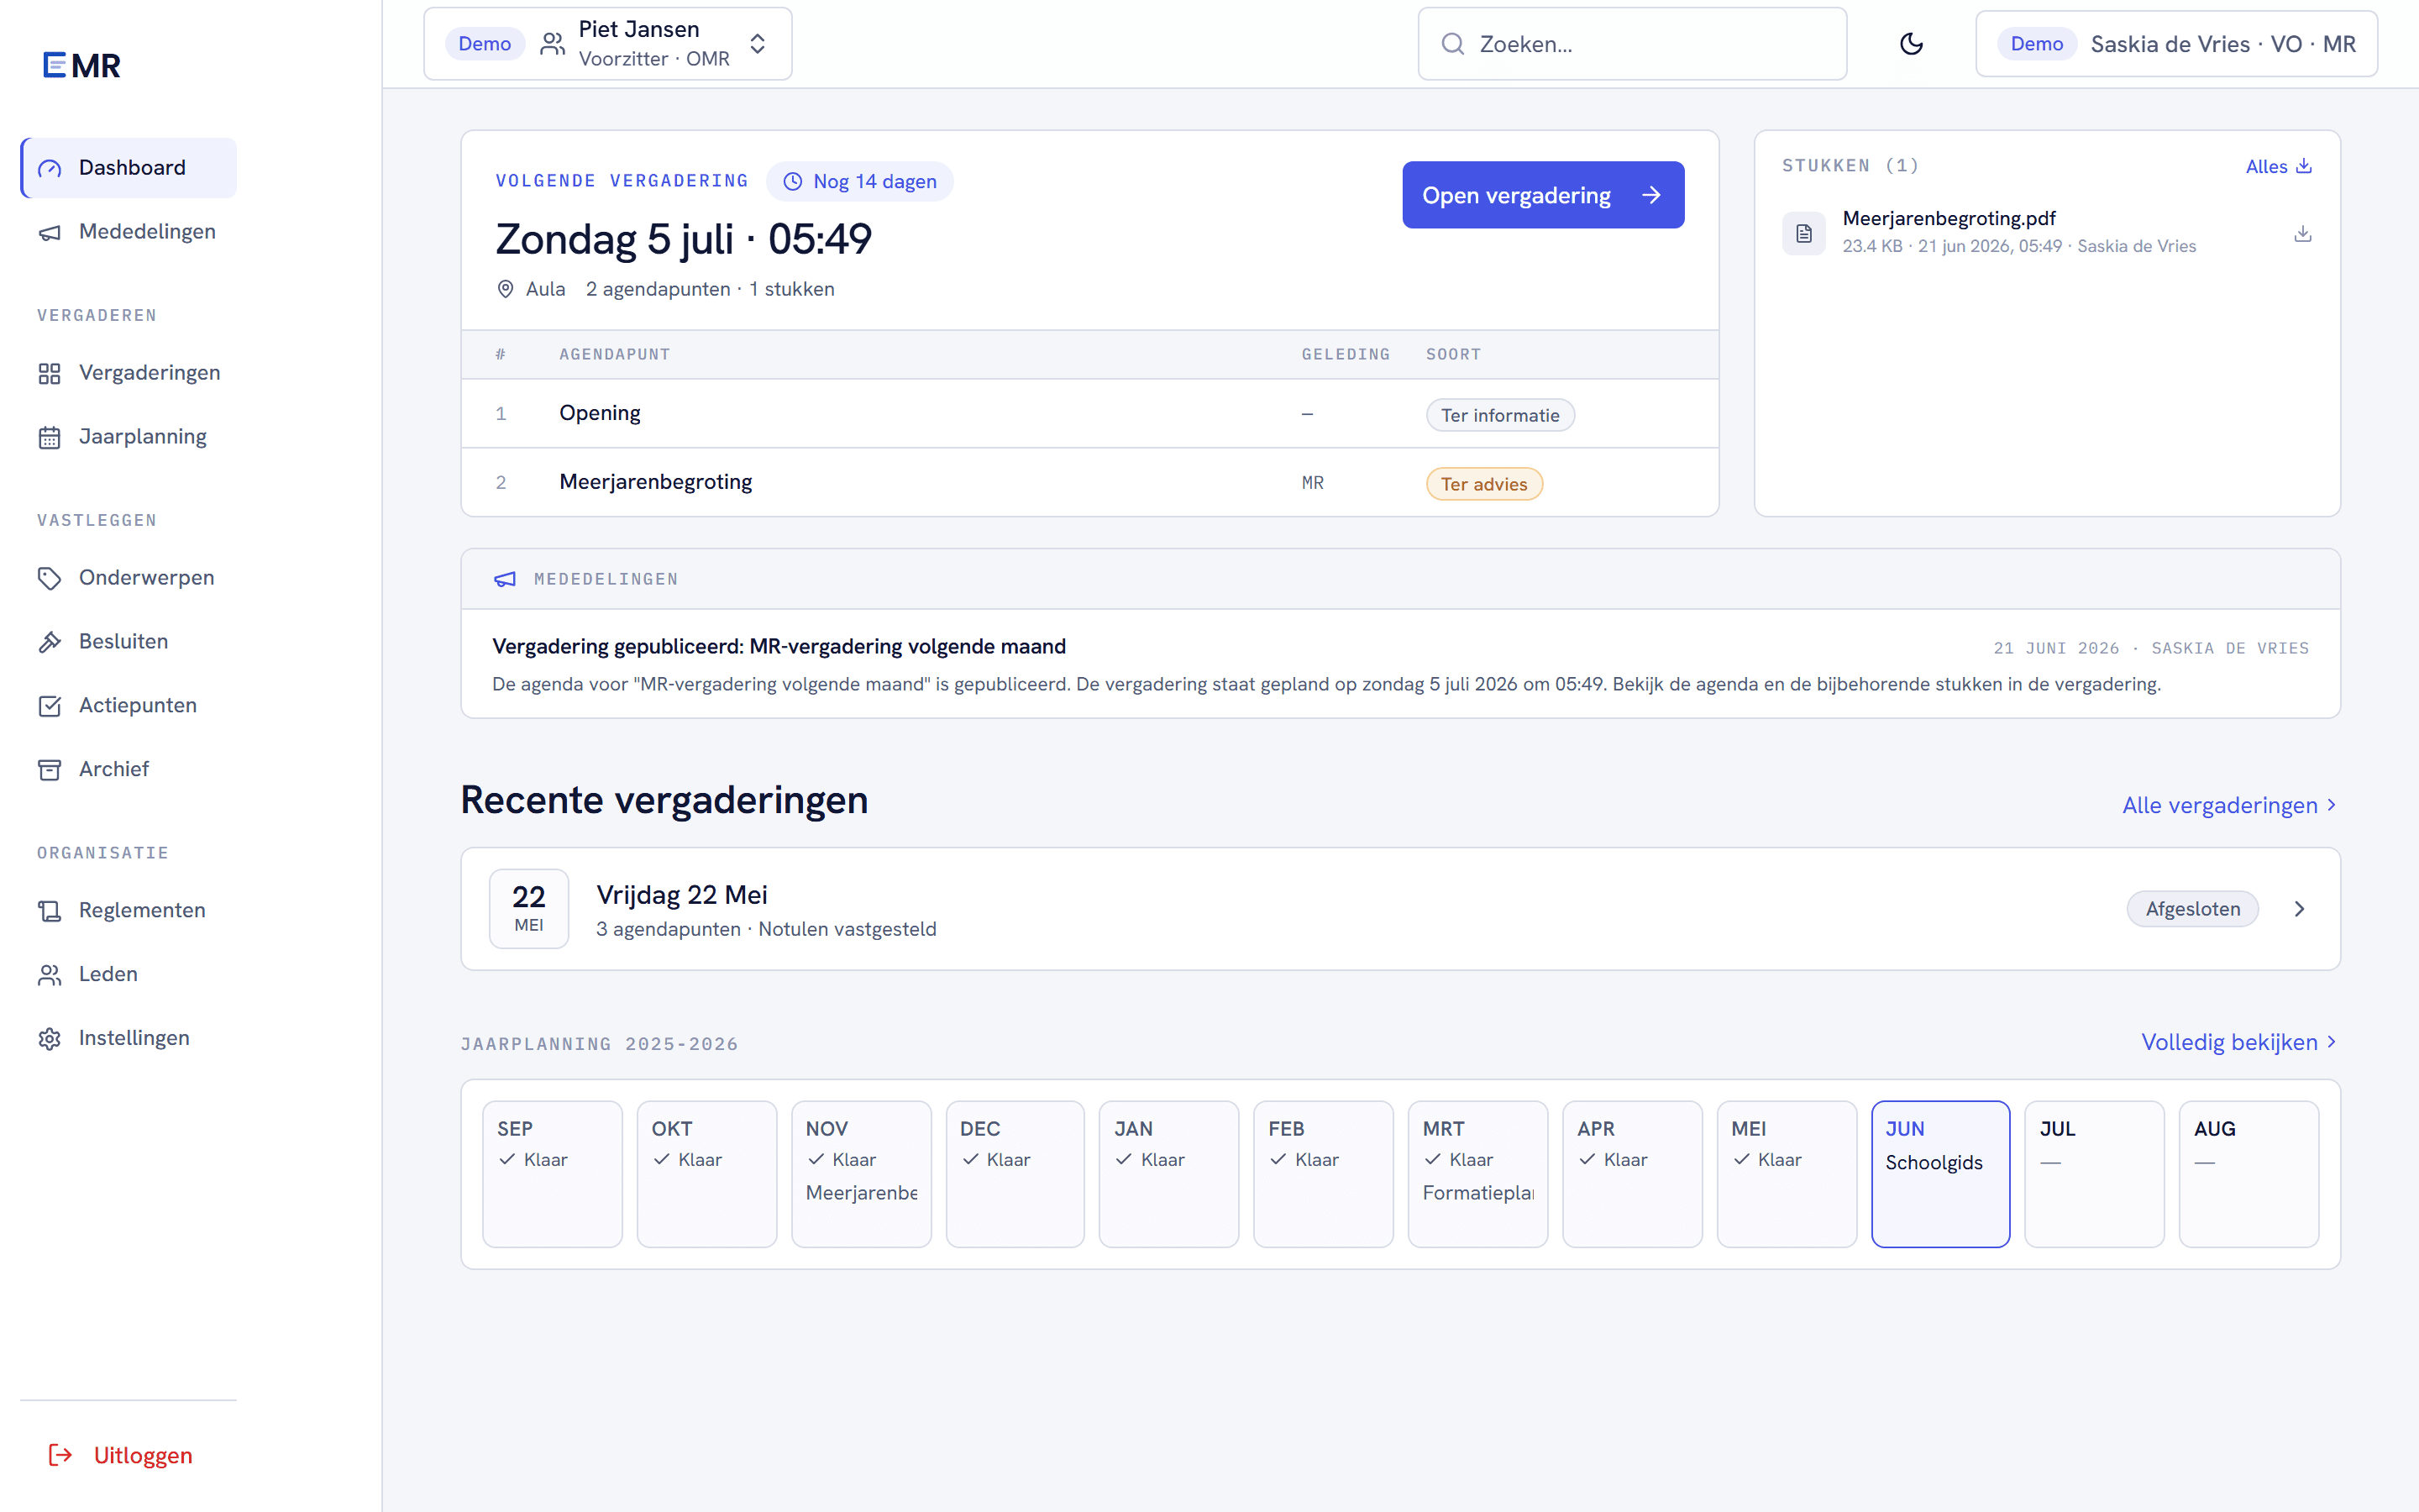Focus the Zoeken search field
Viewport: 2419px width, 1512px height.
click(1631, 44)
